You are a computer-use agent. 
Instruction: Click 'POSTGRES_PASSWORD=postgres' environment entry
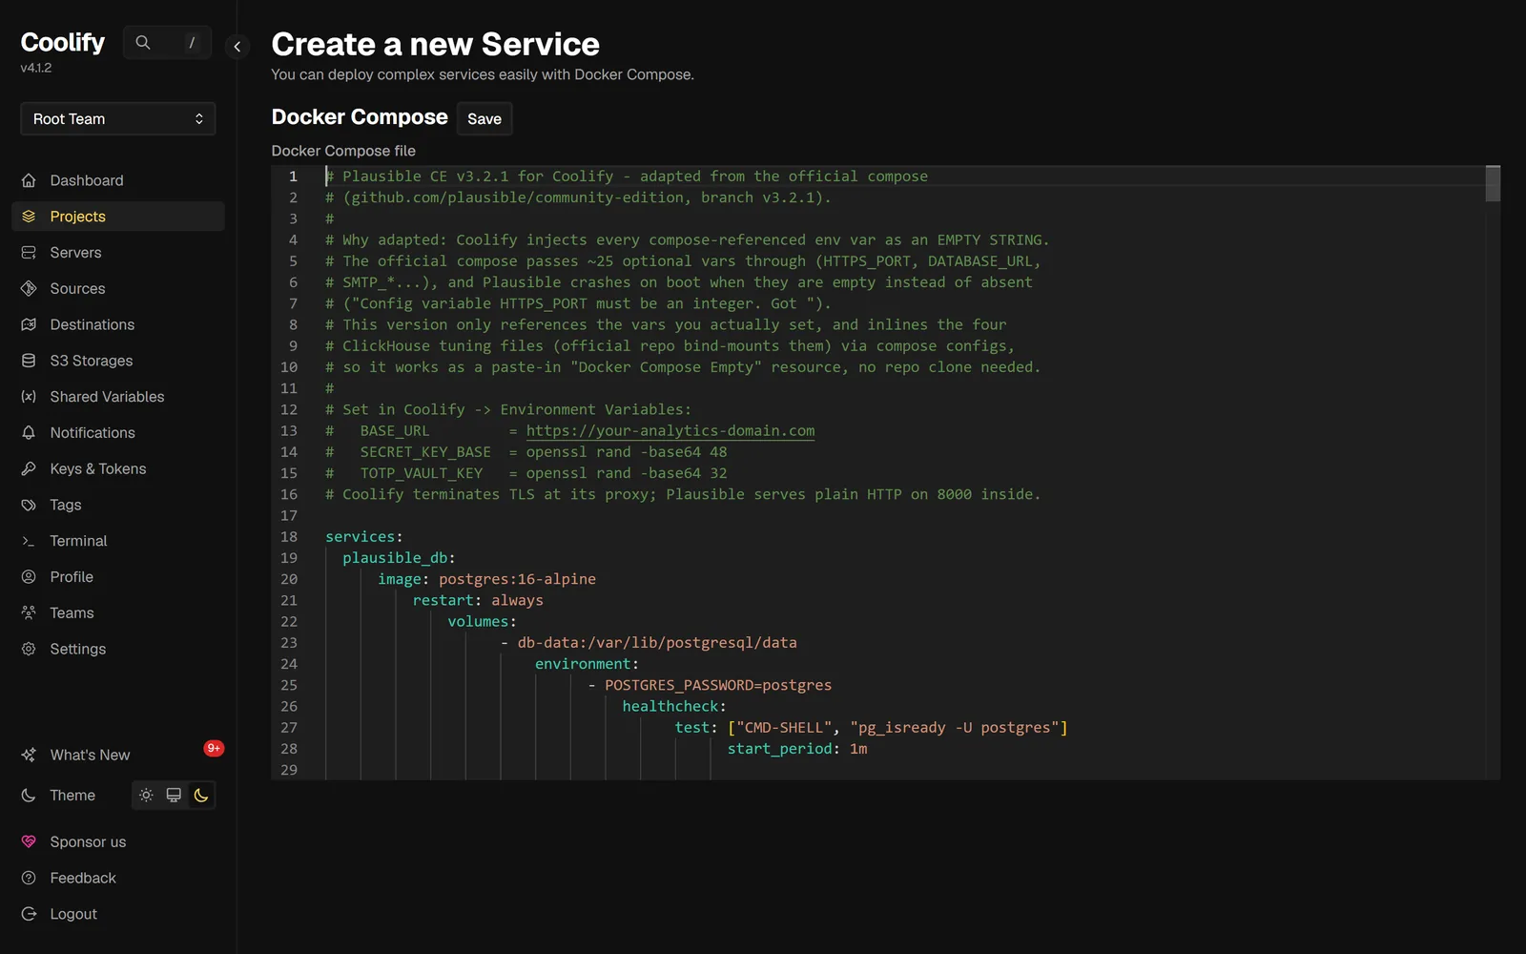[718, 685]
